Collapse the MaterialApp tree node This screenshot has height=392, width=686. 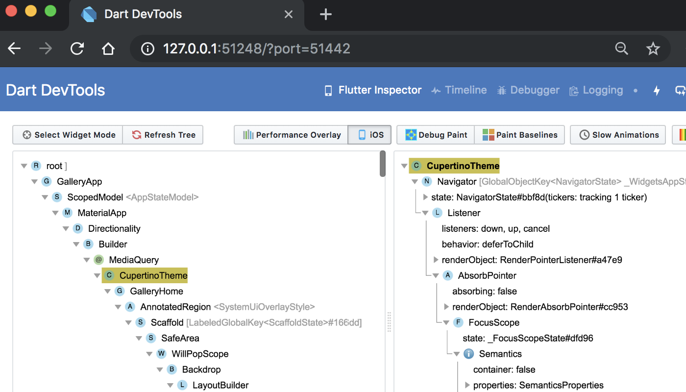(x=55, y=213)
